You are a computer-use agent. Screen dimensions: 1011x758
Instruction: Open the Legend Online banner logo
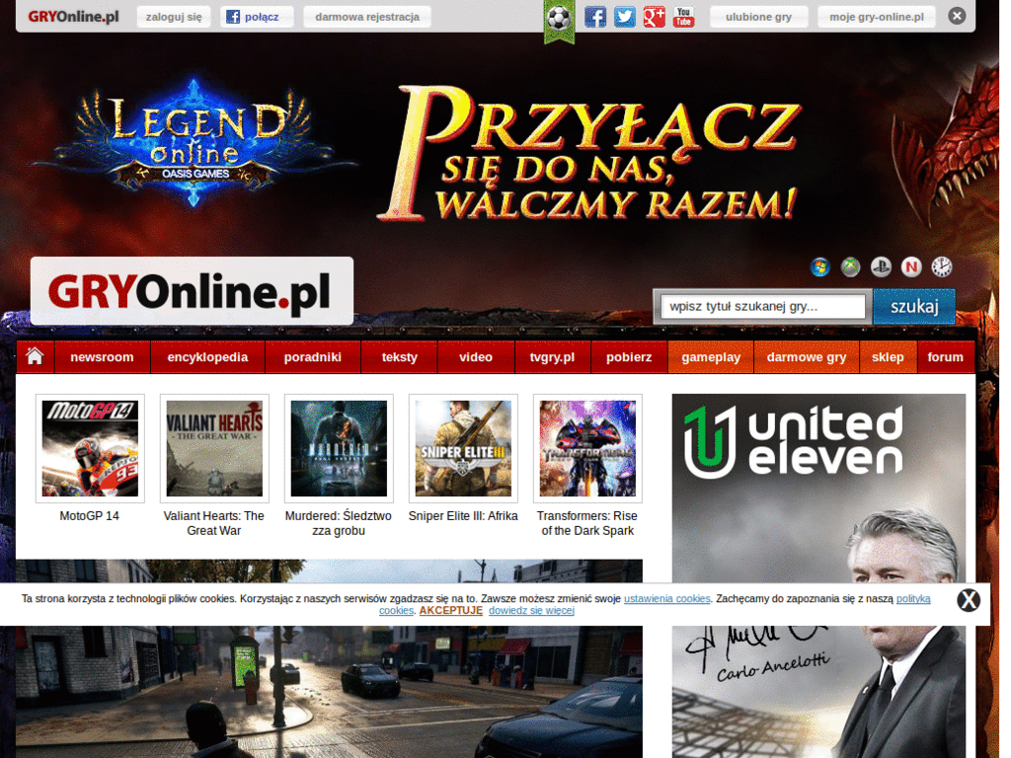(194, 143)
